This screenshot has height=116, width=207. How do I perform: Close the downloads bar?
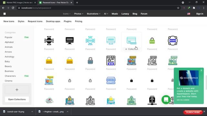click(204, 111)
